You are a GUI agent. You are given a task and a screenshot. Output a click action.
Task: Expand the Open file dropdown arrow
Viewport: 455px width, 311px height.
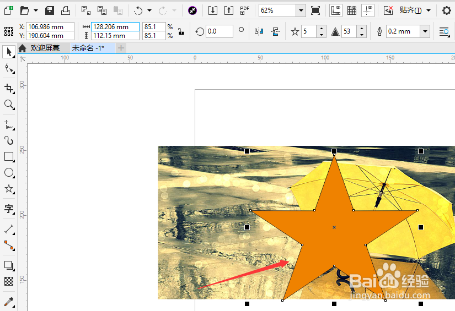point(36,10)
